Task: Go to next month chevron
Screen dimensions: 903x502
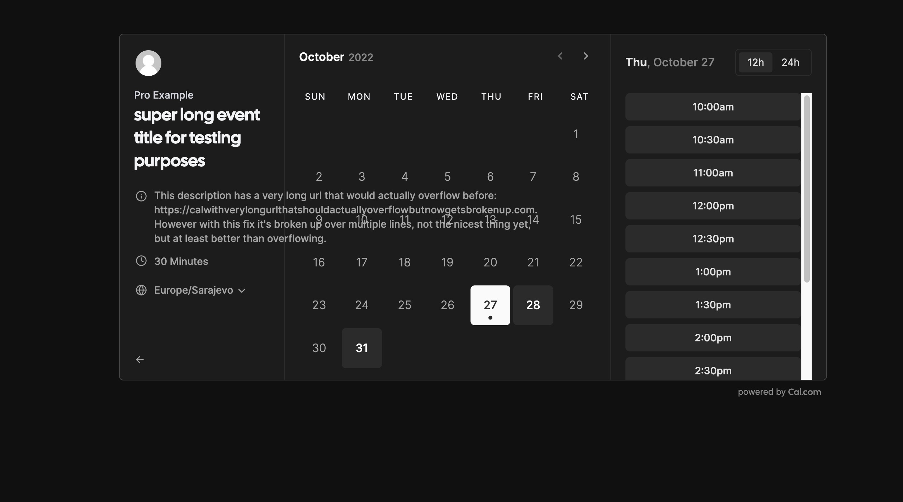Action: point(586,56)
